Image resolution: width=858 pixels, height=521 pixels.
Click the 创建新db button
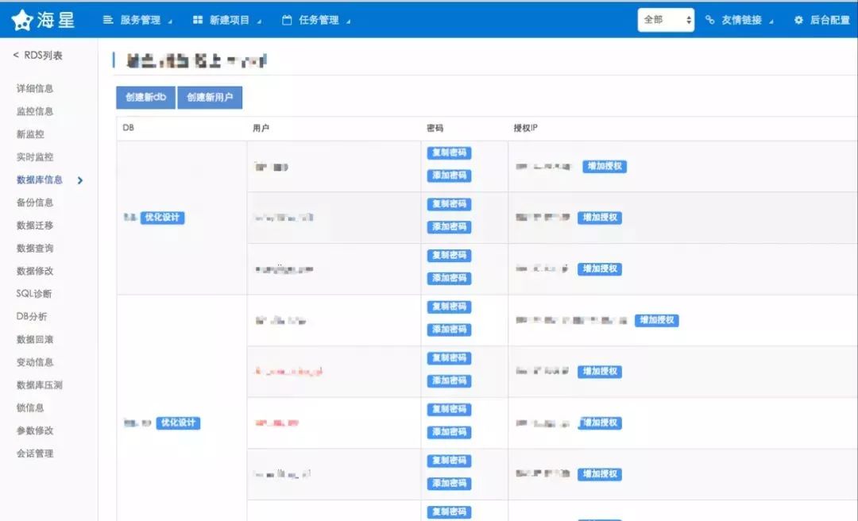coord(145,98)
